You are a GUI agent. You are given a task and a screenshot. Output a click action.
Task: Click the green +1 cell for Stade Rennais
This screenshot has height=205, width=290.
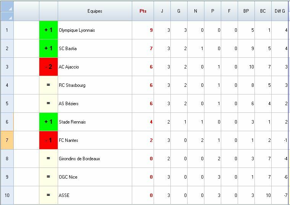click(x=49, y=122)
